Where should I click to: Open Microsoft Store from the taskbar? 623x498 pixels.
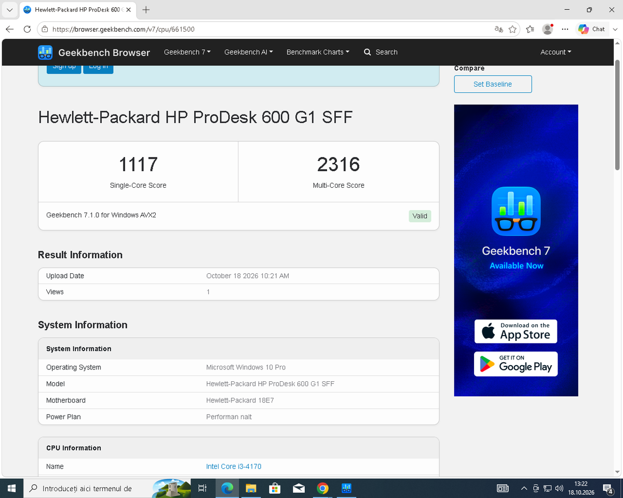(275, 488)
